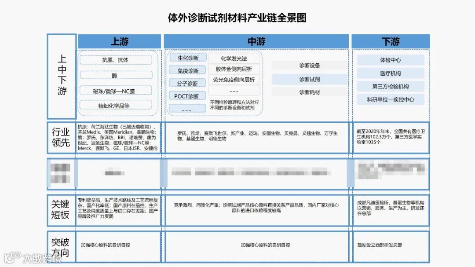Click the text 鼓励设立西部研发总部
The image size is (475, 267).
tap(380, 245)
